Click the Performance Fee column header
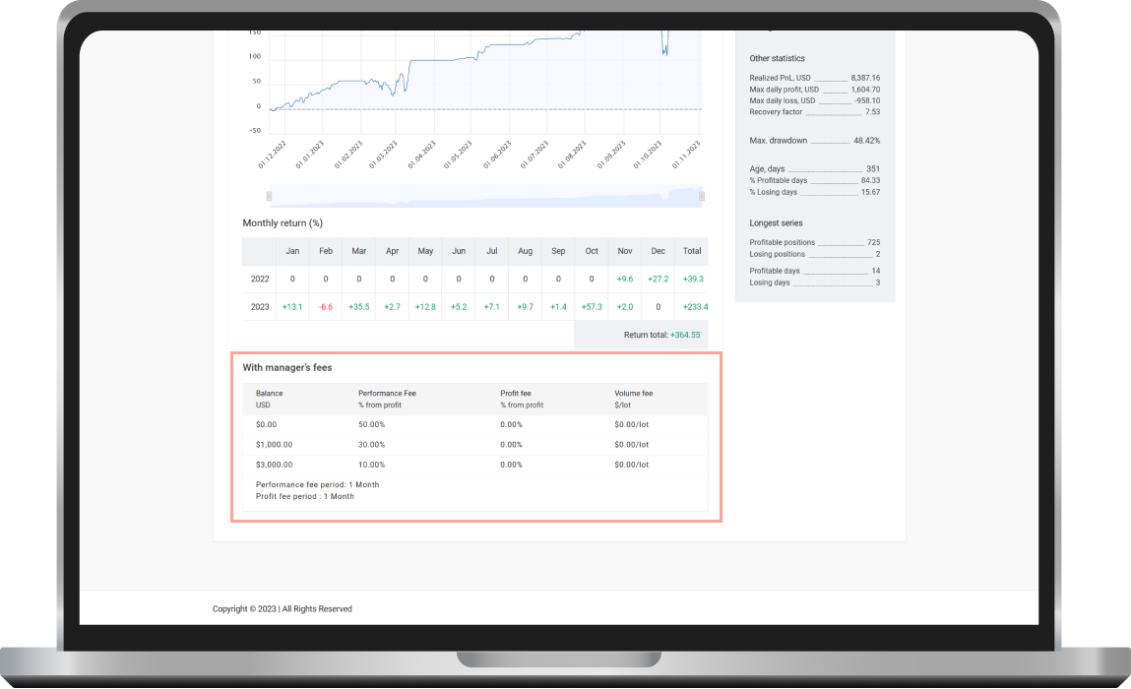Screen dimensions: 1131x689 click(387, 394)
